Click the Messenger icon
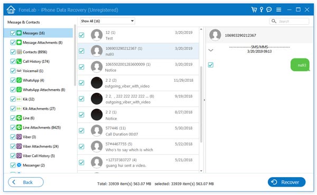 19,165
